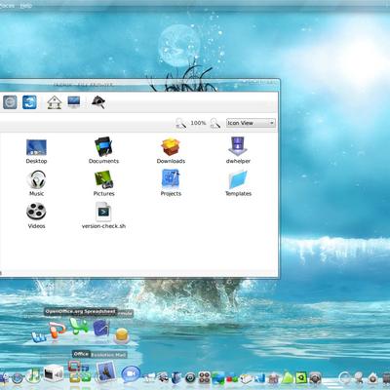Open the orange Presentation icon in stack
This screenshot has height=390, width=390.
coord(58,331)
